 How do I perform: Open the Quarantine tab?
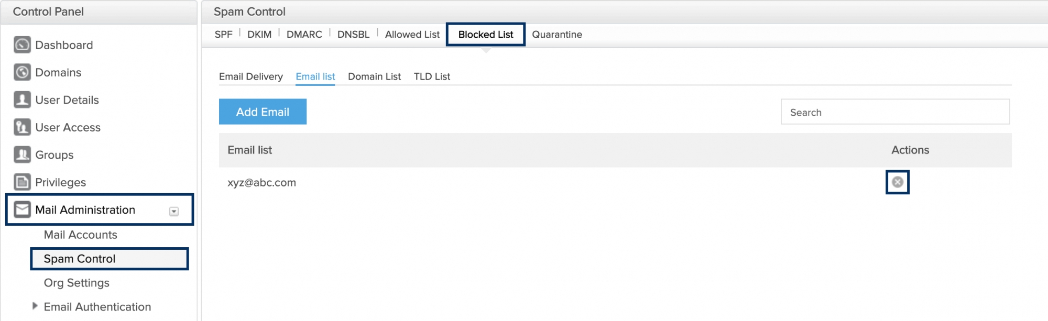(556, 35)
